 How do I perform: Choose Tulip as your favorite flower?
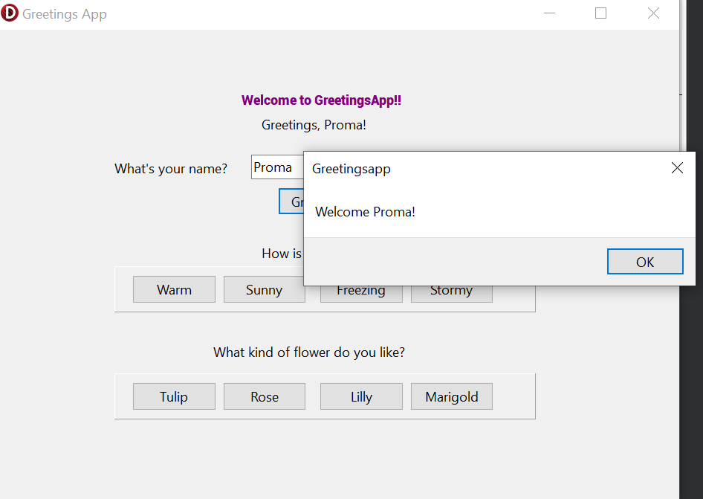click(174, 396)
